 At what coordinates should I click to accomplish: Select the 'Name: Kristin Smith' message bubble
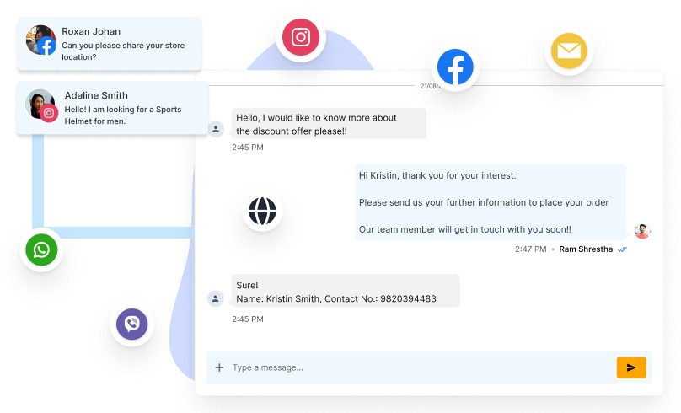coord(346,291)
